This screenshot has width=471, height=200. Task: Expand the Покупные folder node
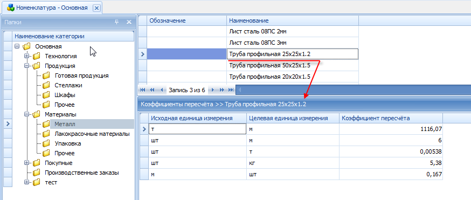(26, 163)
